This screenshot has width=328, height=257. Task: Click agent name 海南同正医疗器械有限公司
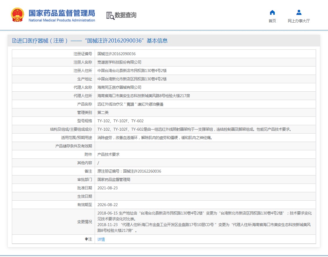[x=119, y=87]
